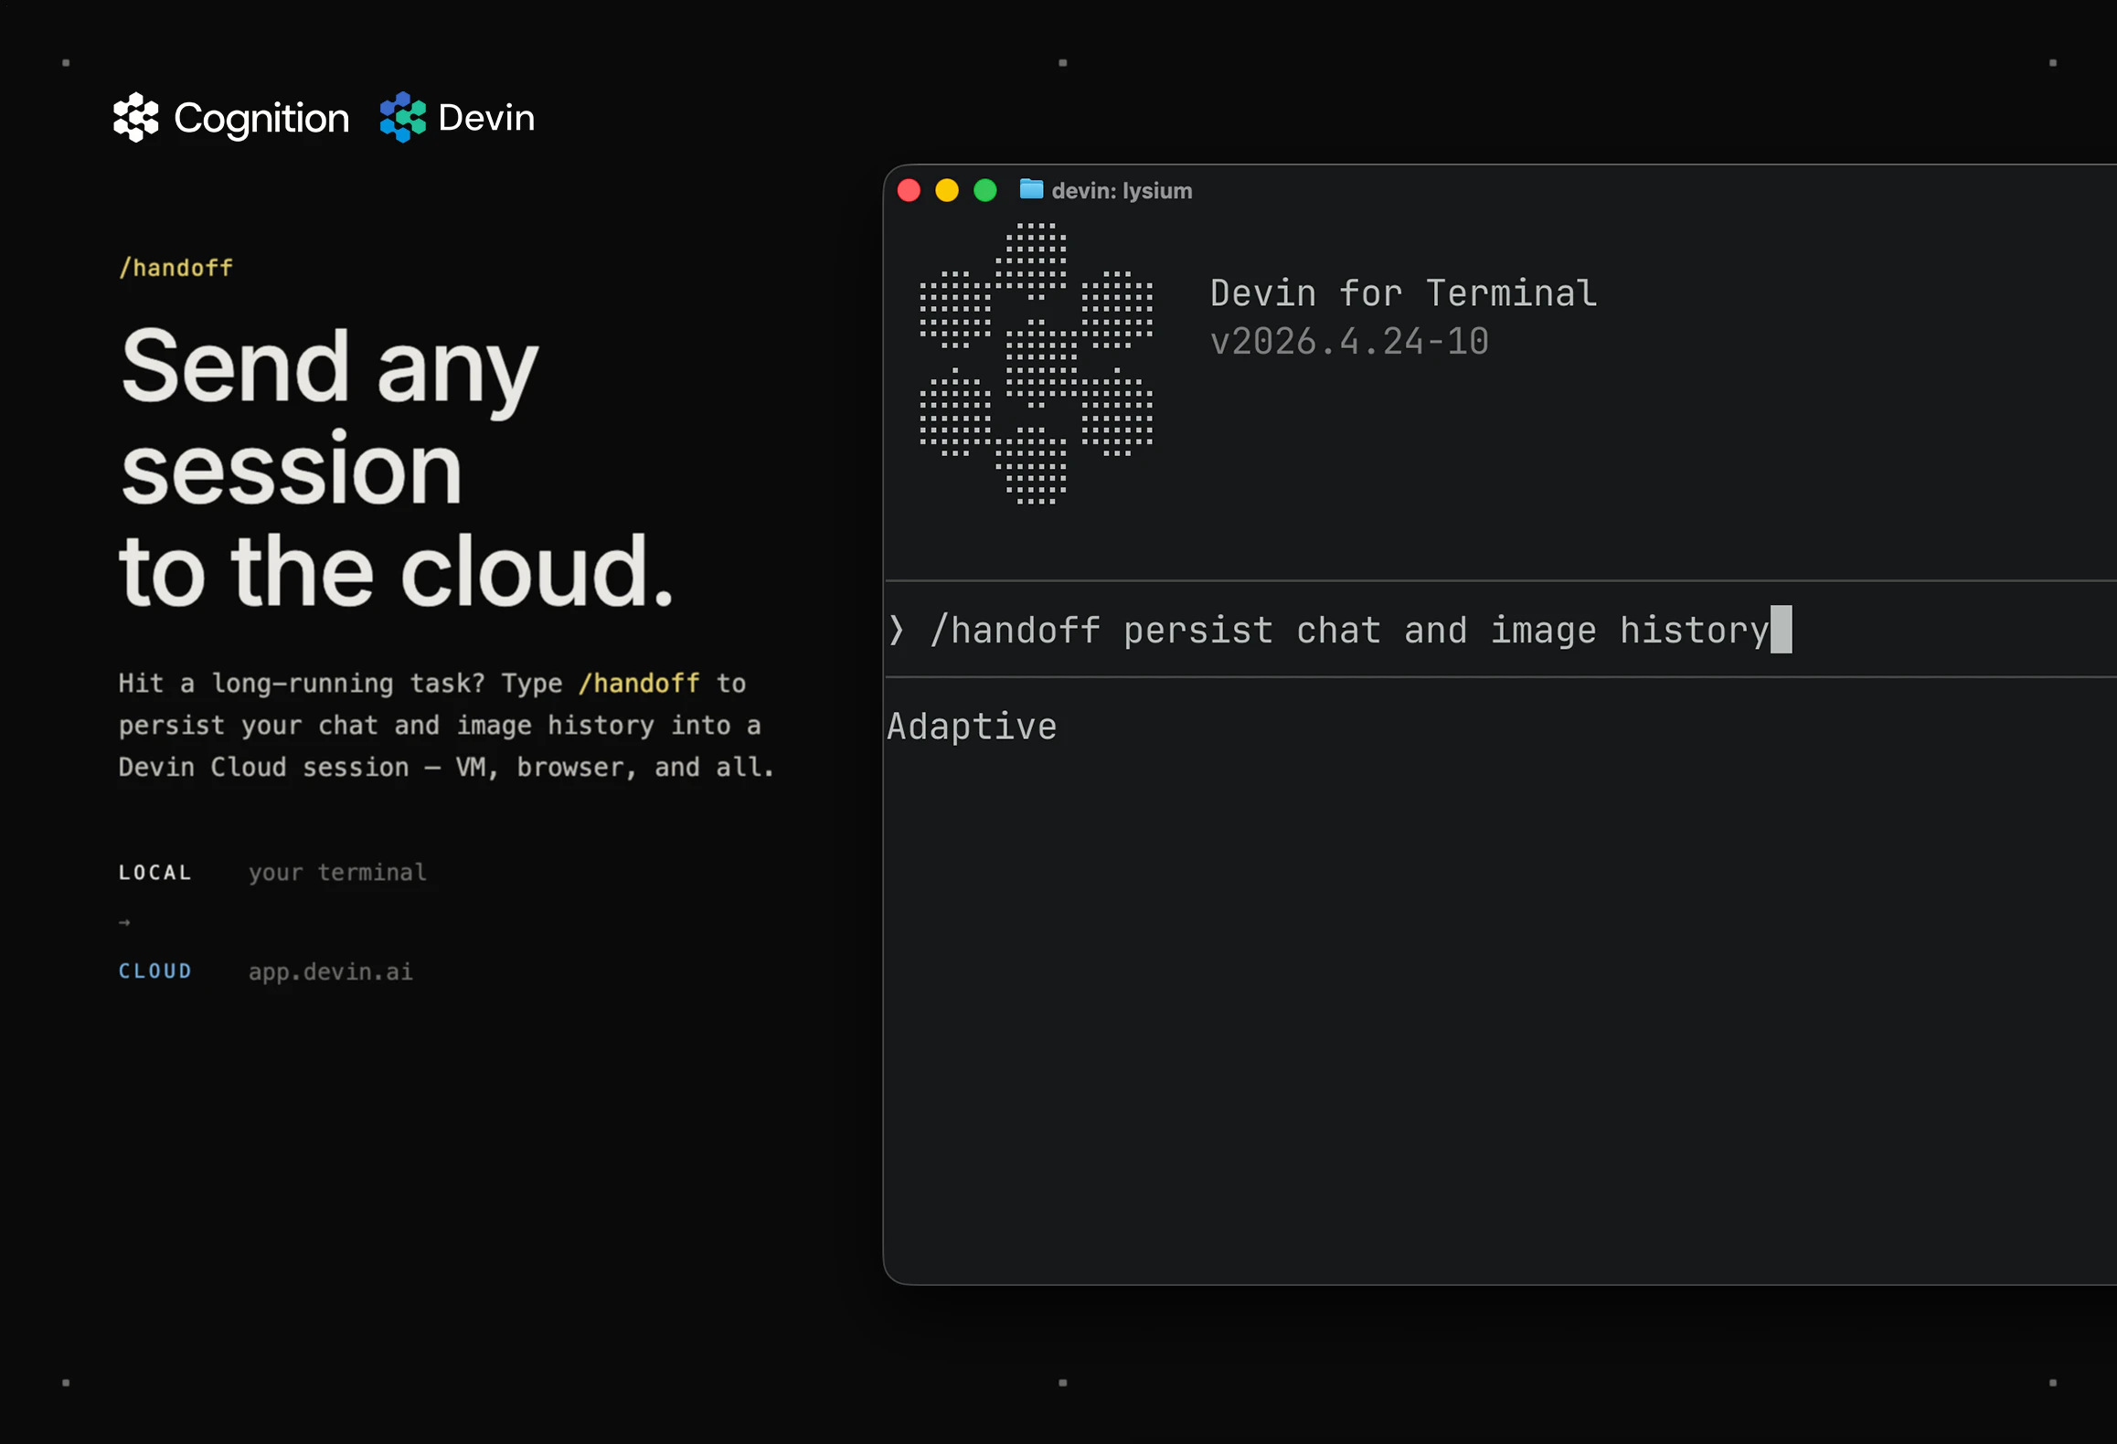
Task: Toggle the red close traffic light
Action: [x=909, y=190]
